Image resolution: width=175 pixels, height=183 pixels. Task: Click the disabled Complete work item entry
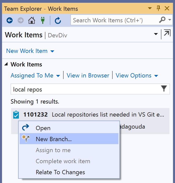[69, 161]
